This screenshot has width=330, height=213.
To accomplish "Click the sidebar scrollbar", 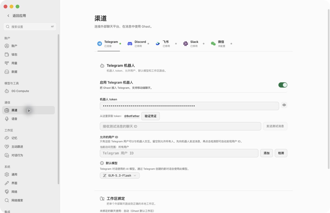I will coord(58,109).
